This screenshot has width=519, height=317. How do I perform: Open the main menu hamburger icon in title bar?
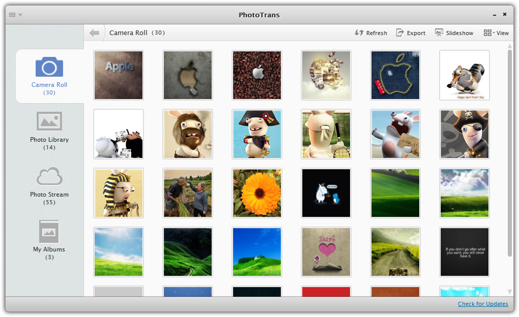[x=12, y=15]
